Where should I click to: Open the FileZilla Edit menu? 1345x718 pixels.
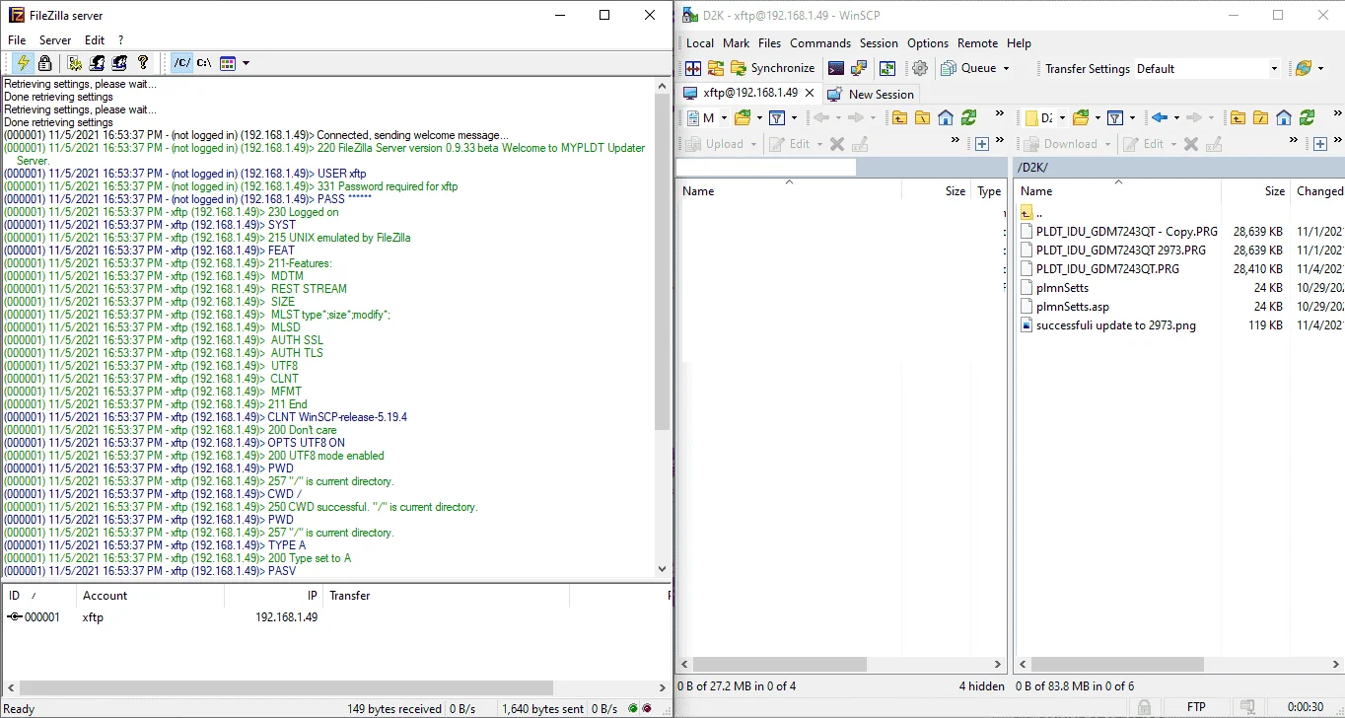point(95,40)
